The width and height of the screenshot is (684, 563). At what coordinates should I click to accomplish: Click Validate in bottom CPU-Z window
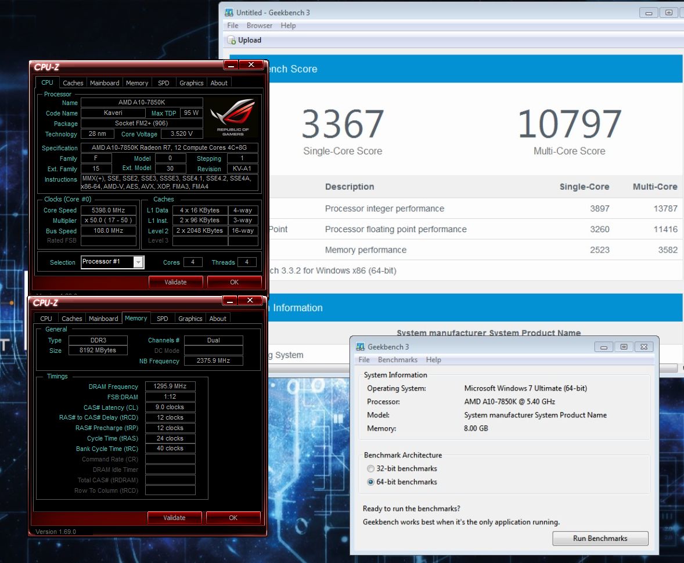tap(174, 518)
